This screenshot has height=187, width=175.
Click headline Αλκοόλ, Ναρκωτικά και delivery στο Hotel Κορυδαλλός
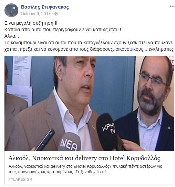tap(84, 159)
